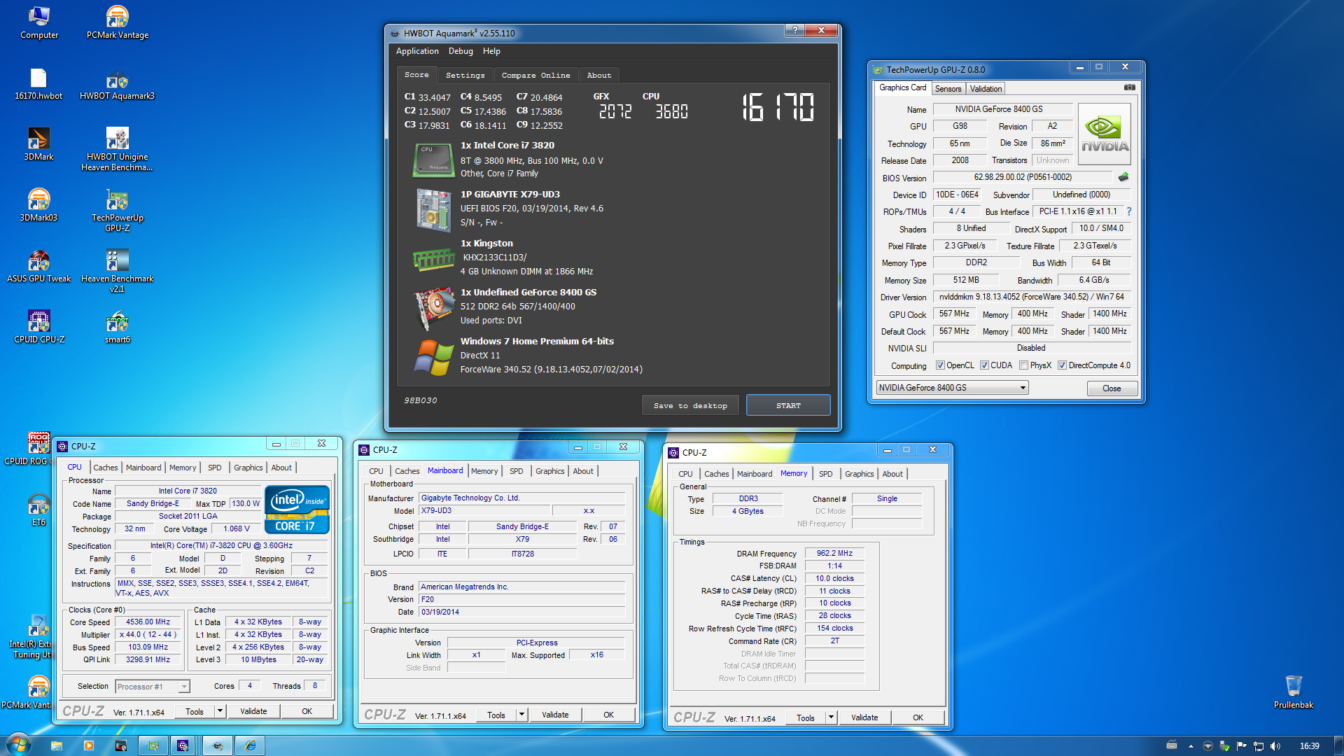
Task: Click OK in the CPU-Z Mainboard window
Action: pos(608,715)
